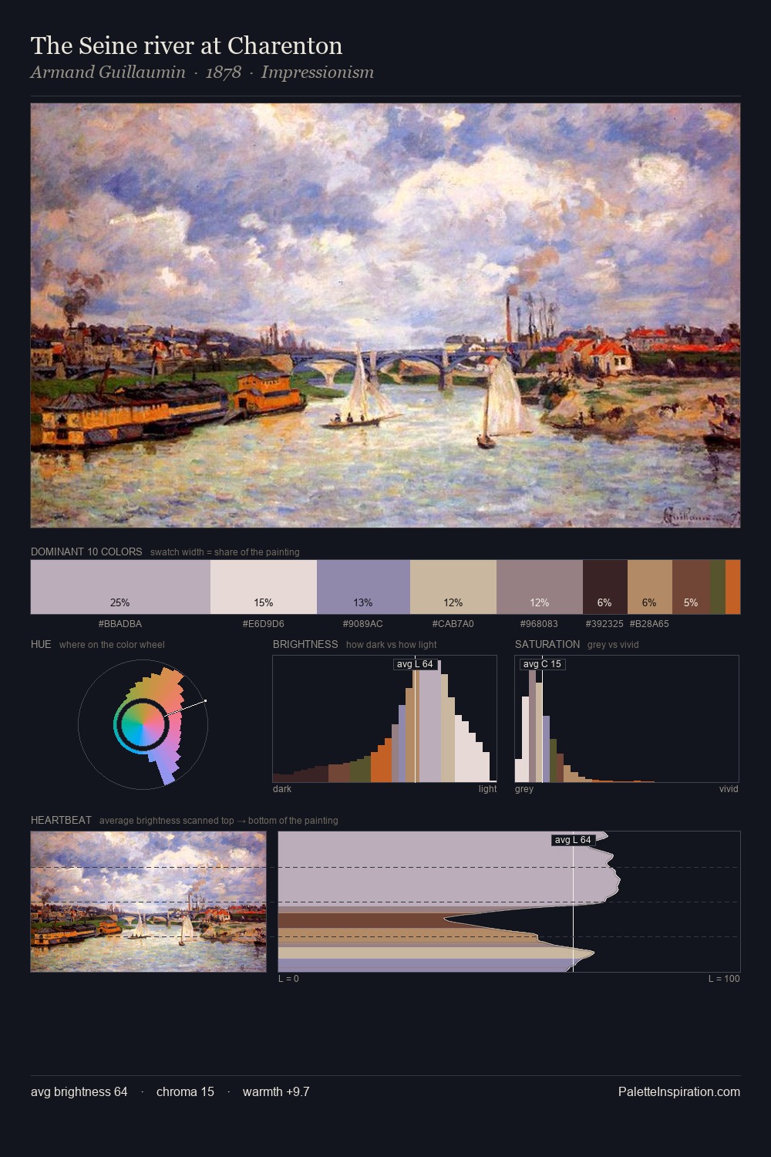This screenshot has width=771, height=1157.
Task: Choose the narrow orange swatch
Action: (733, 587)
